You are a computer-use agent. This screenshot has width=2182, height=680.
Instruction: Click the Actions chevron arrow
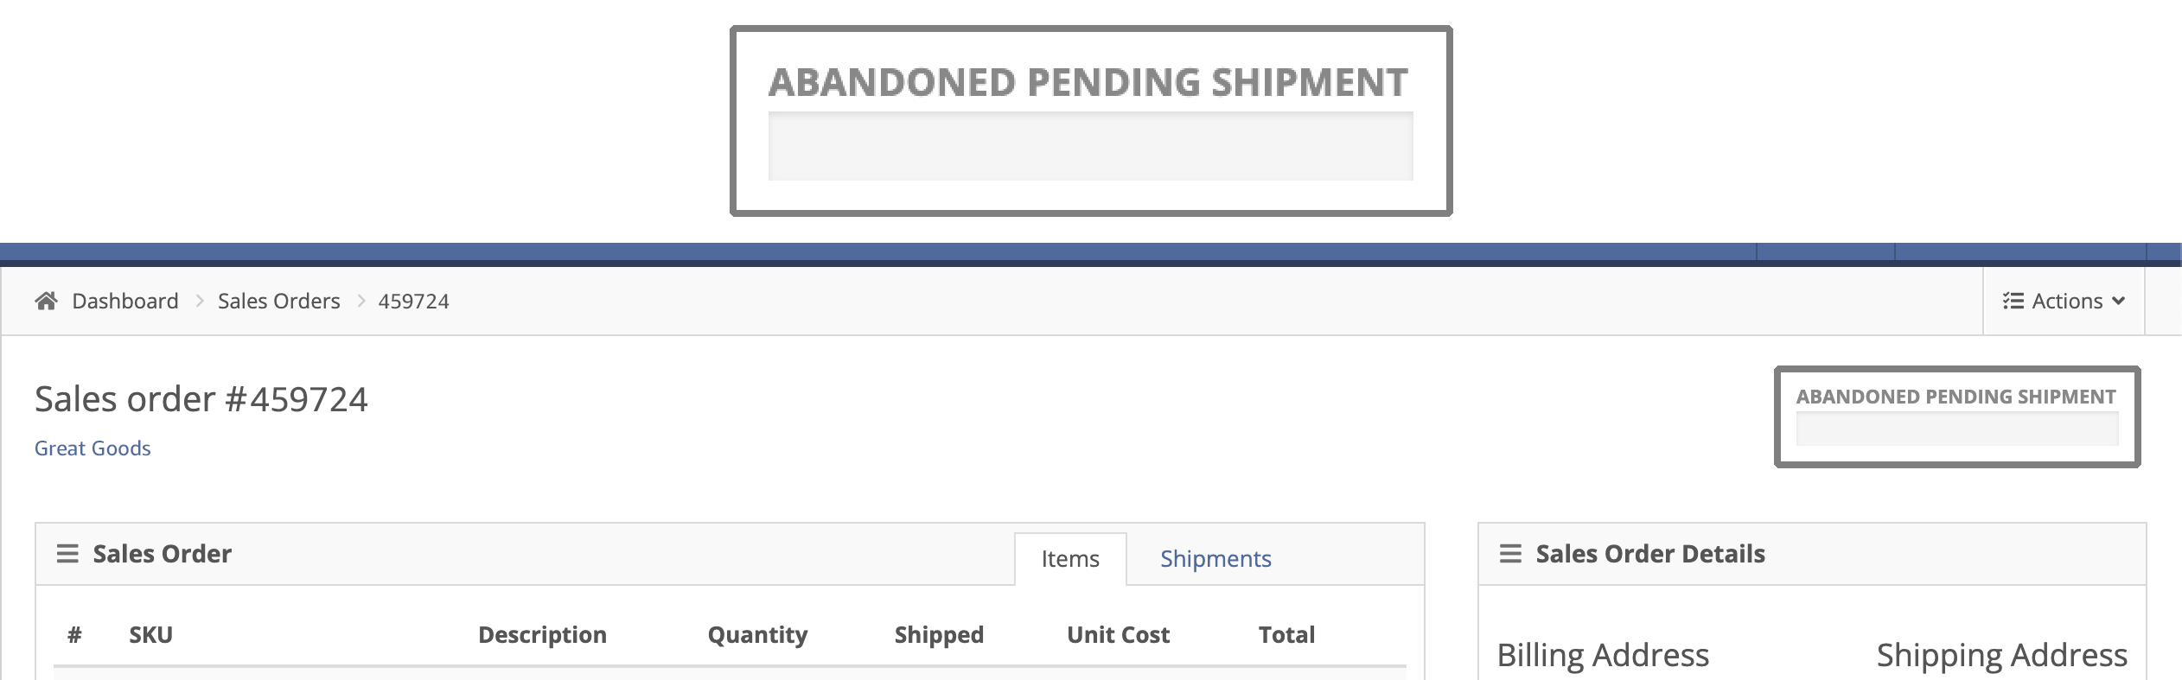tap(2118, 301)
